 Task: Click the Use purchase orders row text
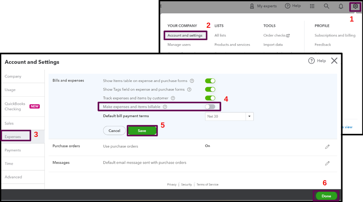(x=120, y=146)
